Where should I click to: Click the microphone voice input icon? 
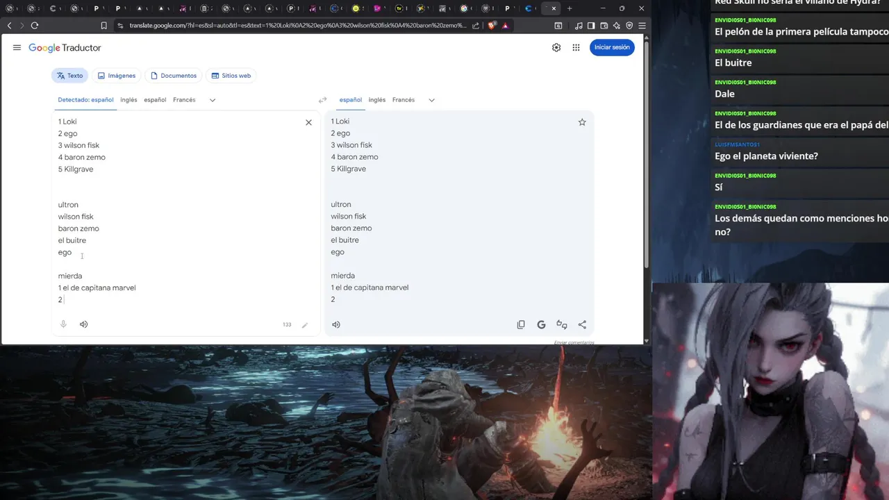(x=63, y=324)
